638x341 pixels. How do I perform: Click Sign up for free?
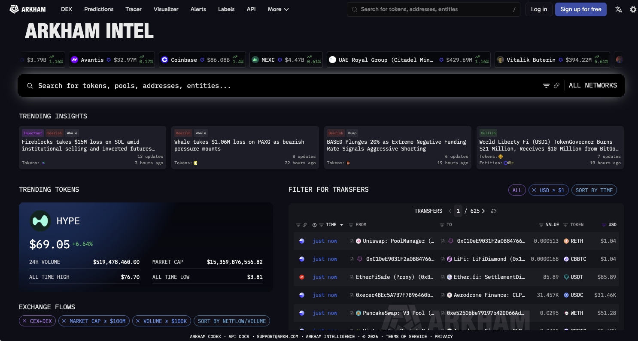[580, 9]
